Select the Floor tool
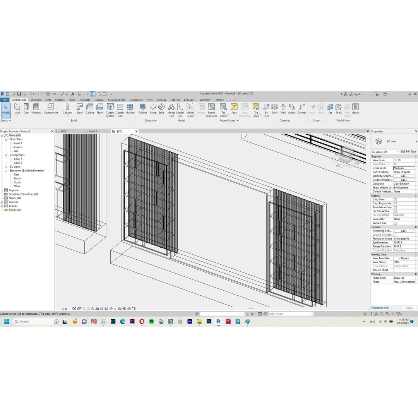The image size is (418, 418). 100,109
